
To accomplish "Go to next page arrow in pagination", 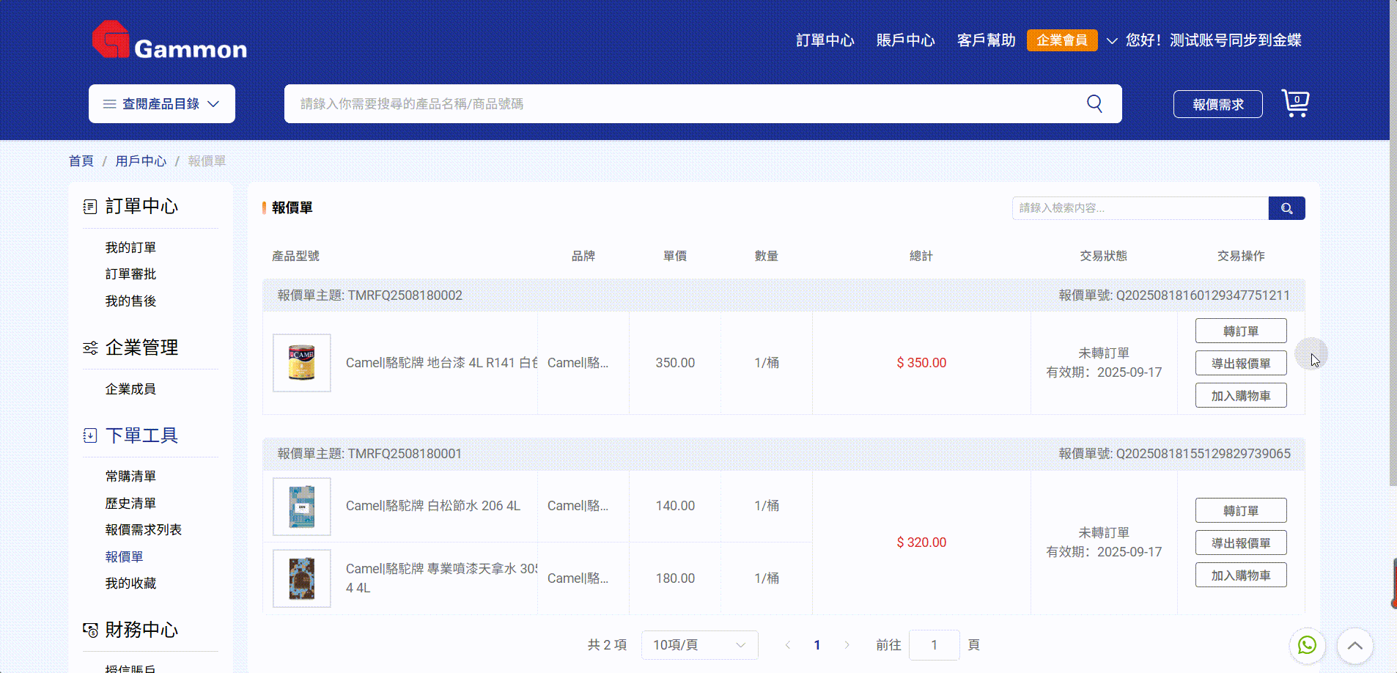I will tap(847, 645).
